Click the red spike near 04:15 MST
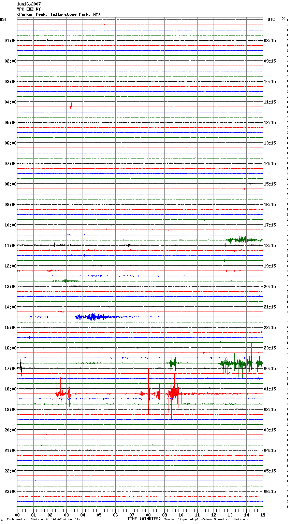Screen dimensions: 290x524 click(71, 115)
